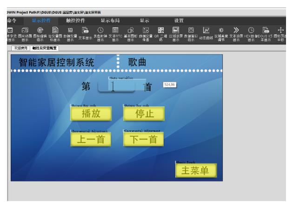Select the Data variables box between 第 and 首

point(127,85)
